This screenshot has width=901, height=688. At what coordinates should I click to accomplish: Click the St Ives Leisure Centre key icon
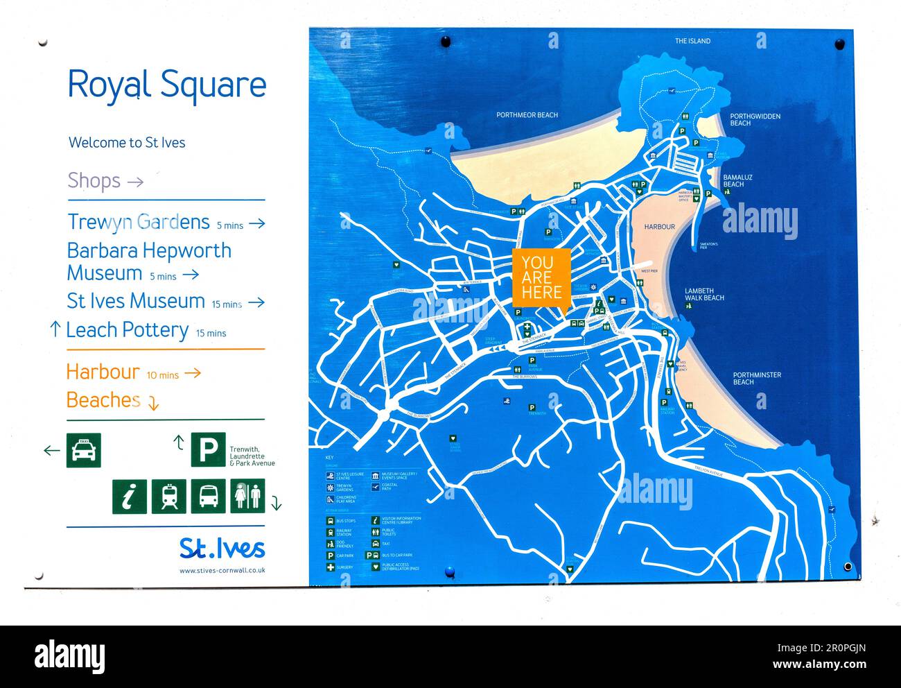(x=330, y=476)
